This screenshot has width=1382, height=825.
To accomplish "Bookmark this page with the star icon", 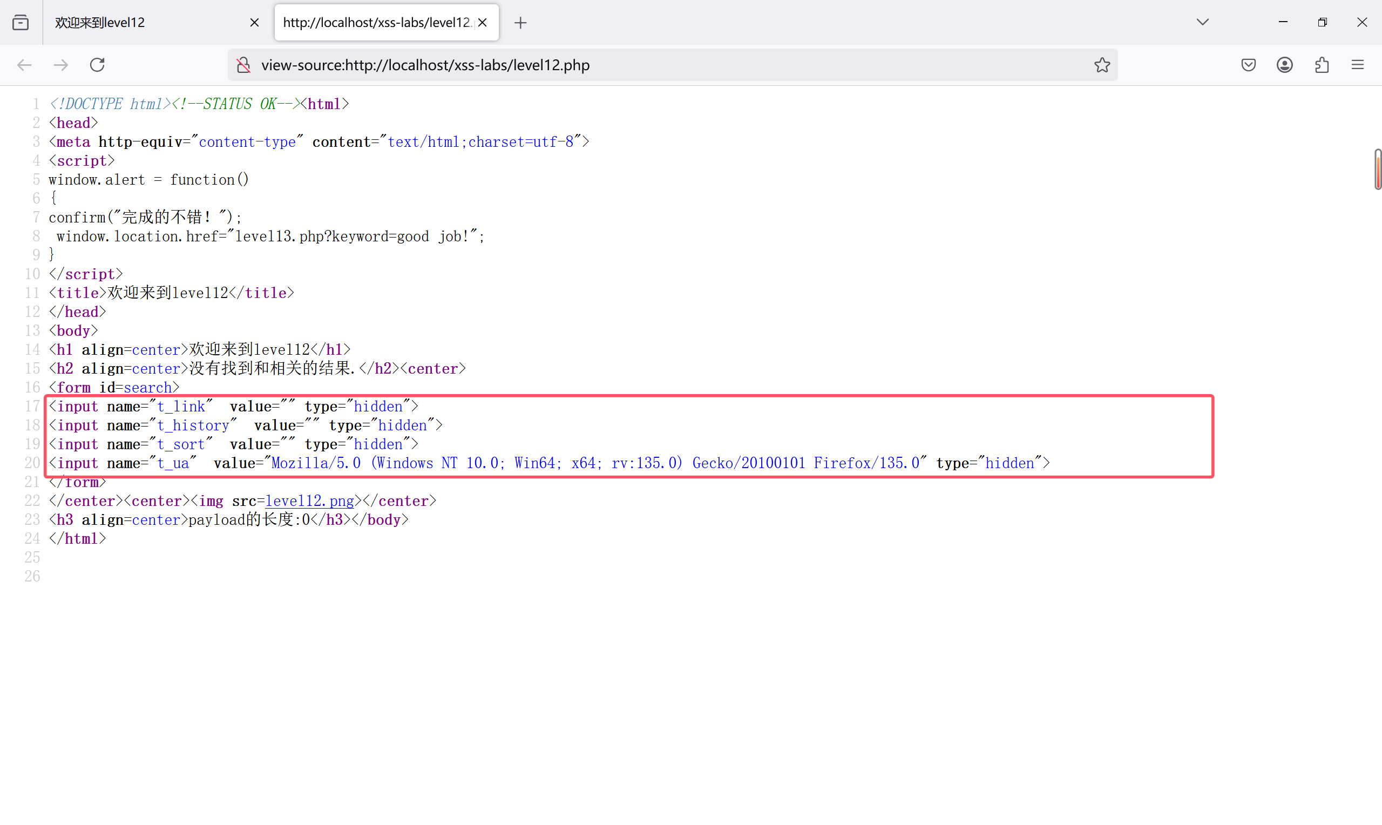I will coord(1102,65).
